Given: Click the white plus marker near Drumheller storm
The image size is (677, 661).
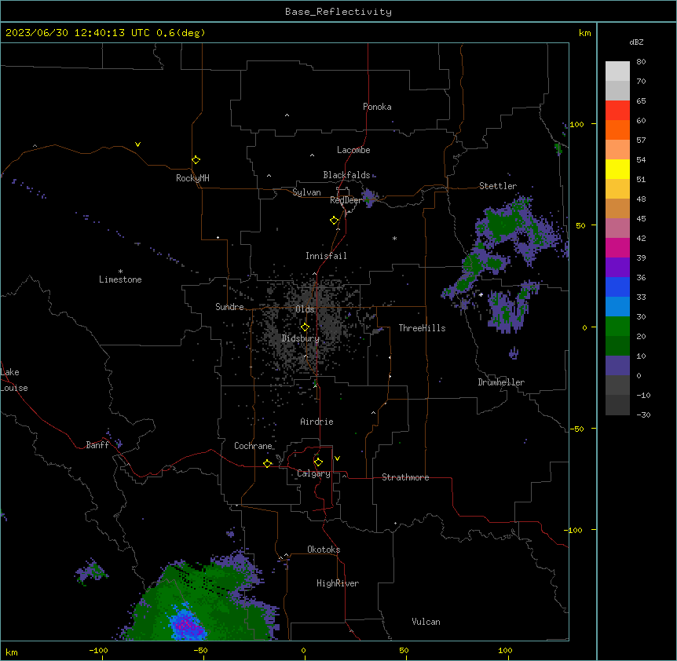Looking at the screenshot, I should pyautogui.click(x=481, y=294).
